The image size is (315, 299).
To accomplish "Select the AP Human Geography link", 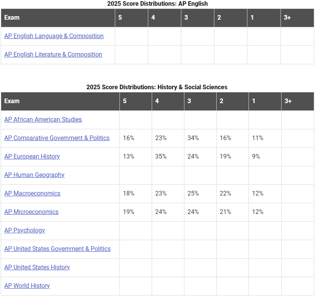I will pos(34,175).
